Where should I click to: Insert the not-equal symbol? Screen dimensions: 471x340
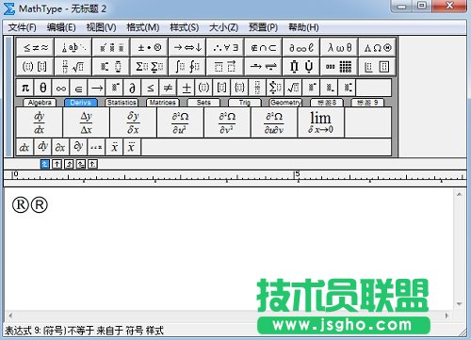coord(168,88)
